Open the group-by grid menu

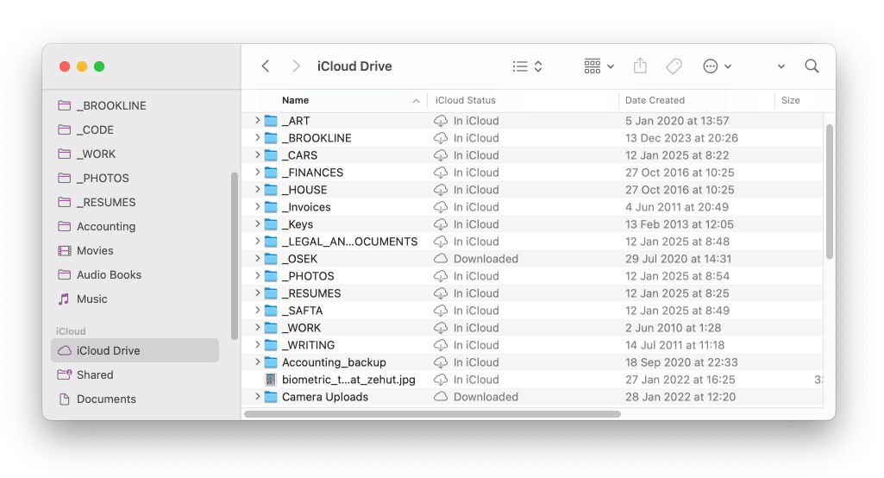[x=599, y=66]
